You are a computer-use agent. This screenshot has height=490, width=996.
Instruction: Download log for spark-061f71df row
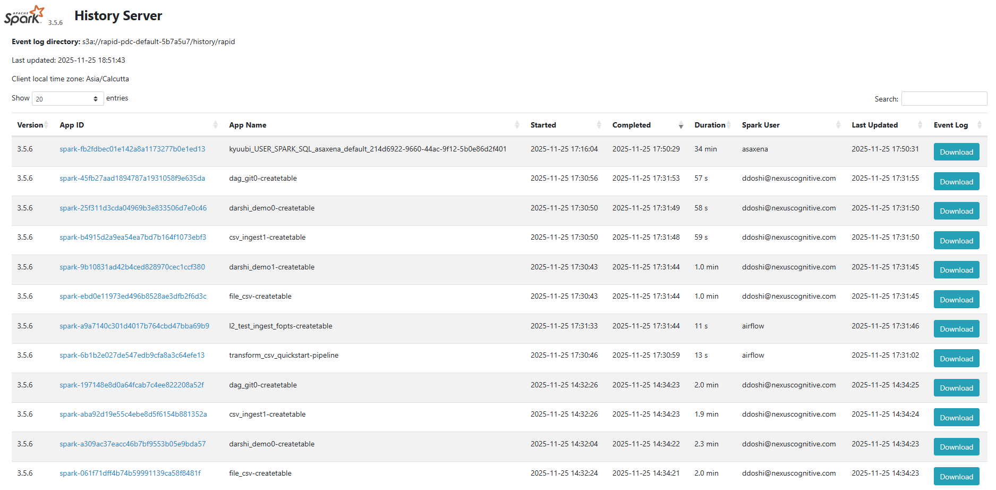pyautogui.click(x=956, y=477)
